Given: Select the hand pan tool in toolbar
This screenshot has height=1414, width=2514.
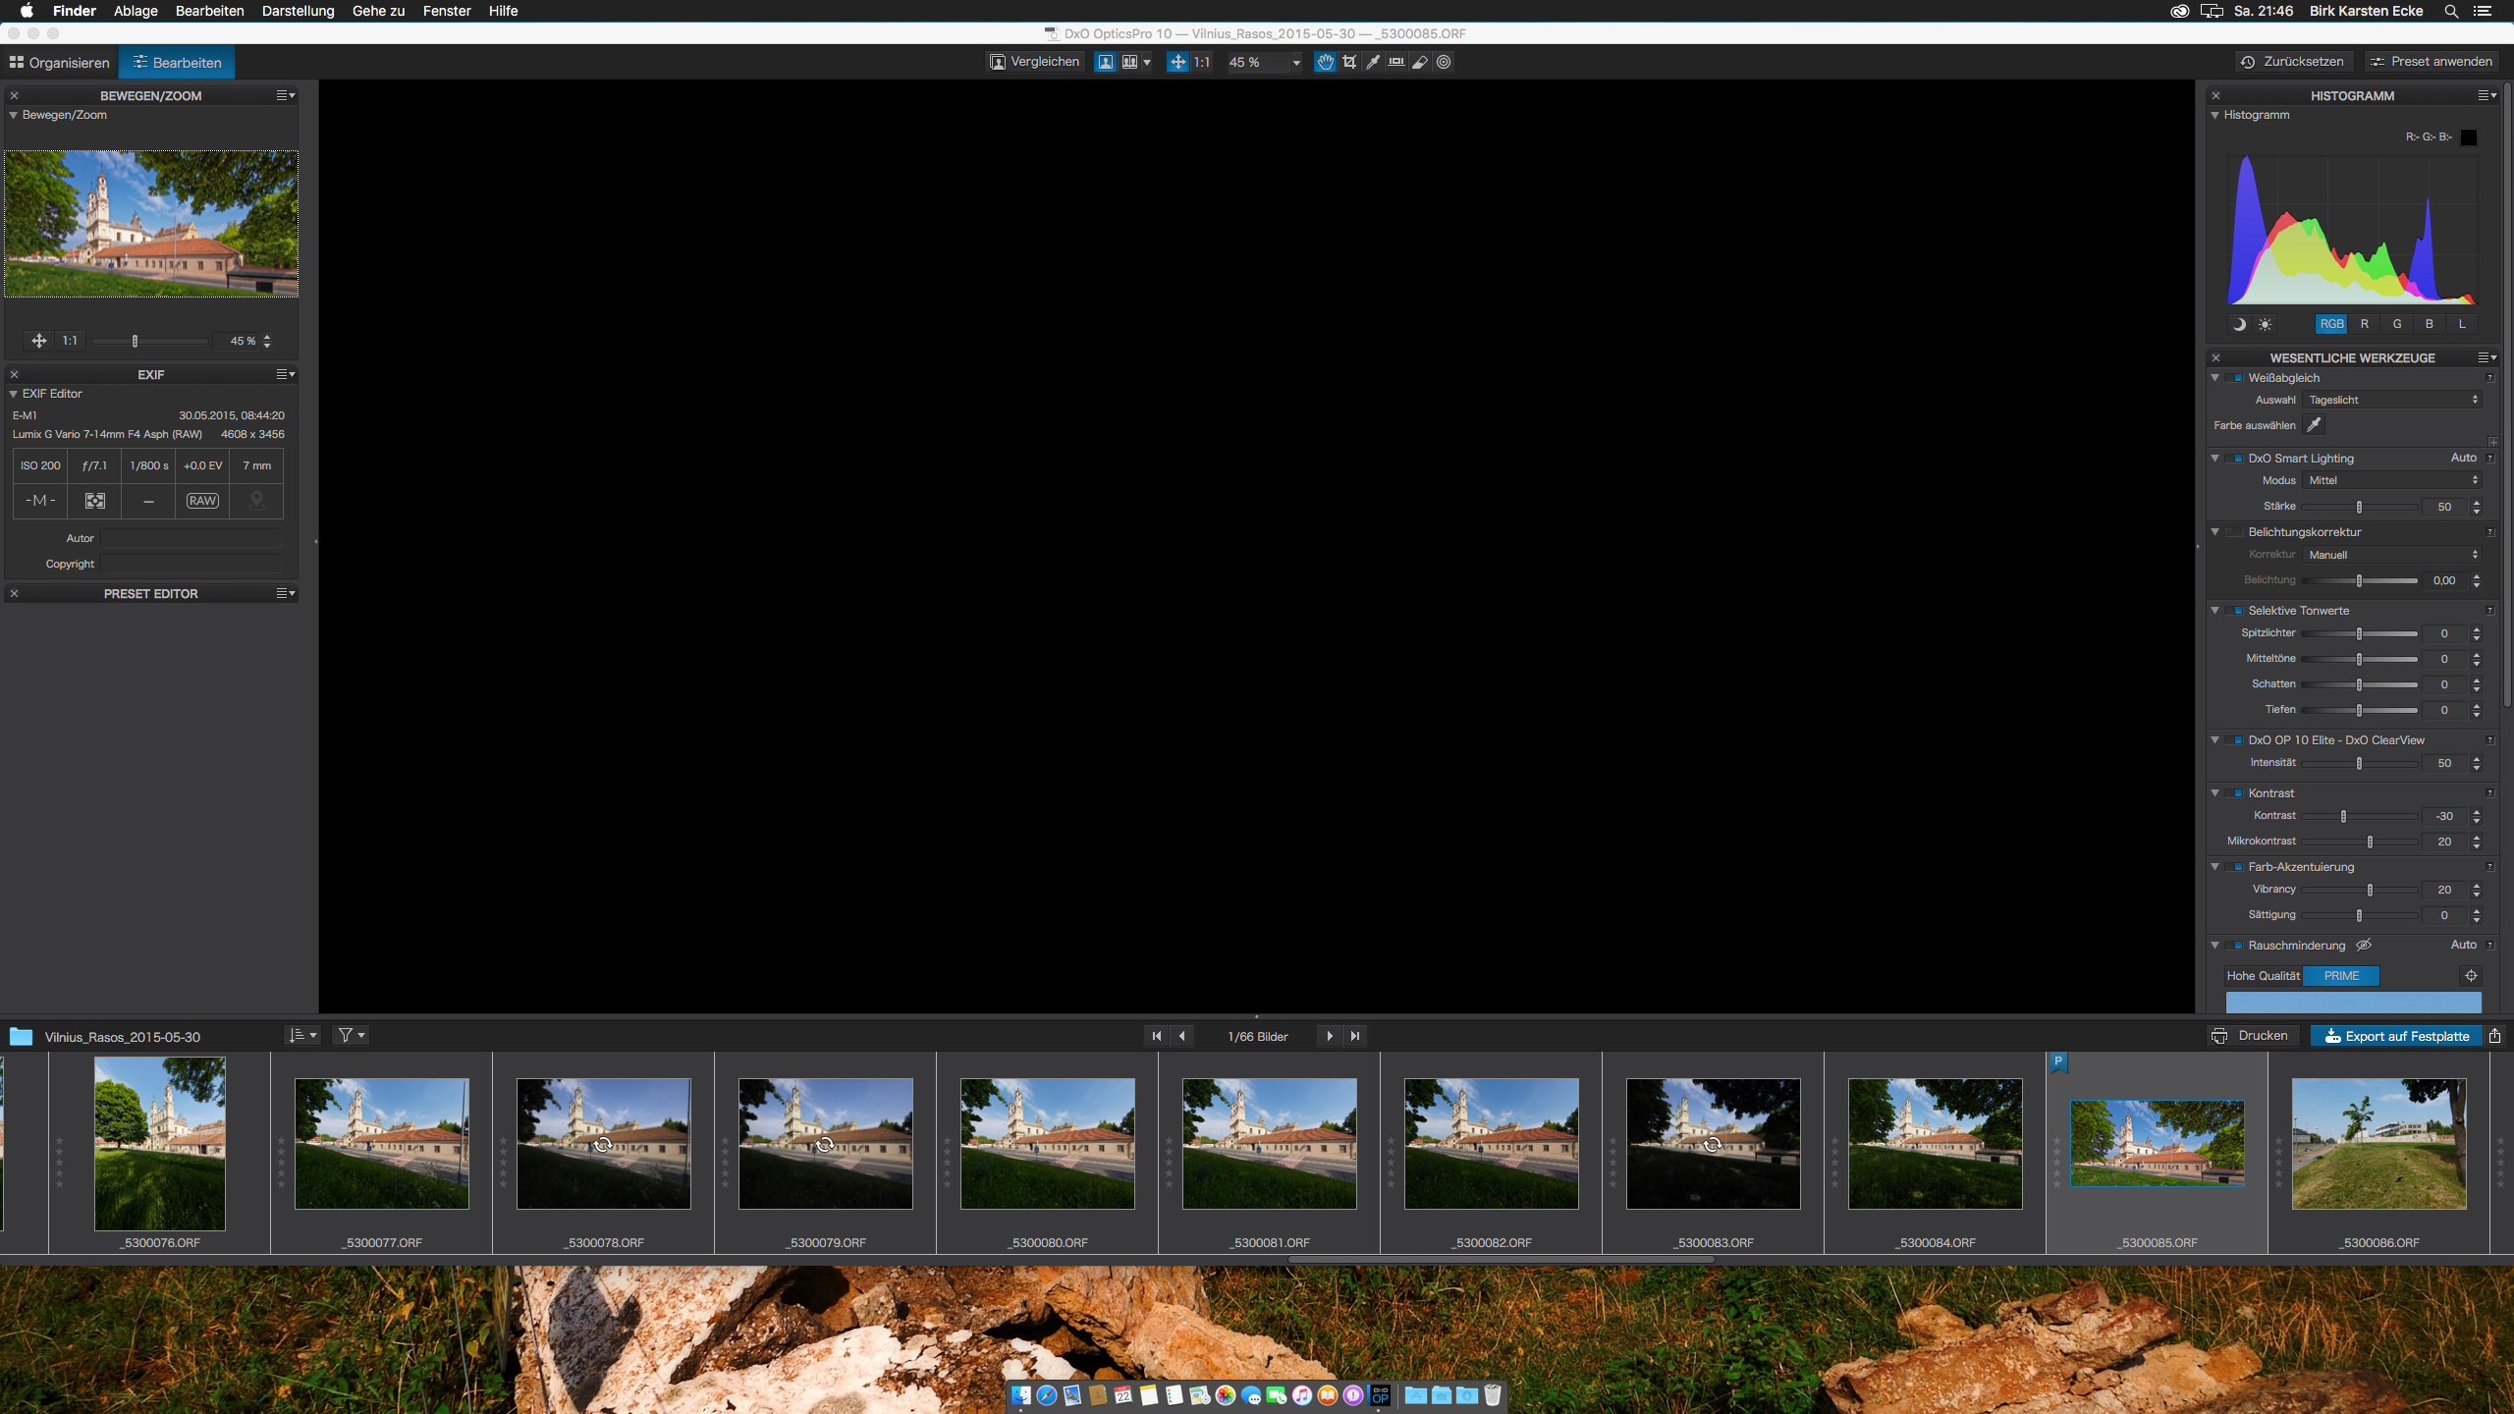Looking at the screenshot, I should tap(1325, 62).
